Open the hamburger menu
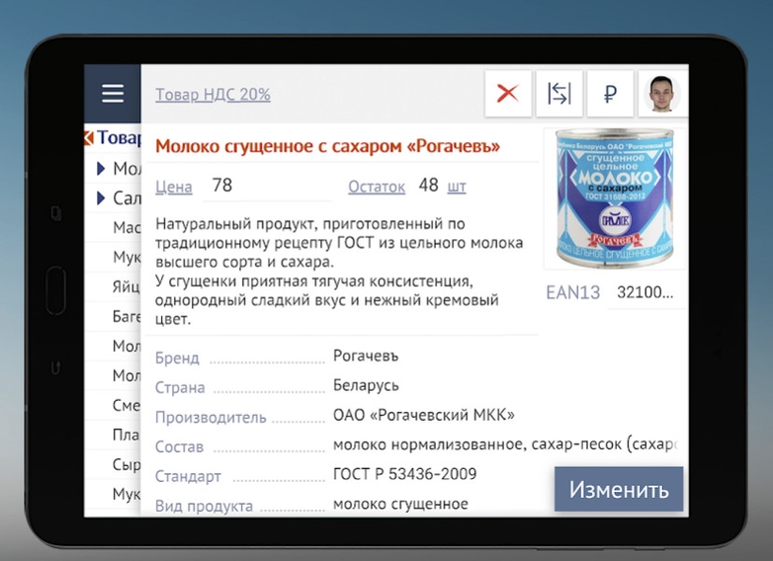The image size is (773, 561). 113,94
